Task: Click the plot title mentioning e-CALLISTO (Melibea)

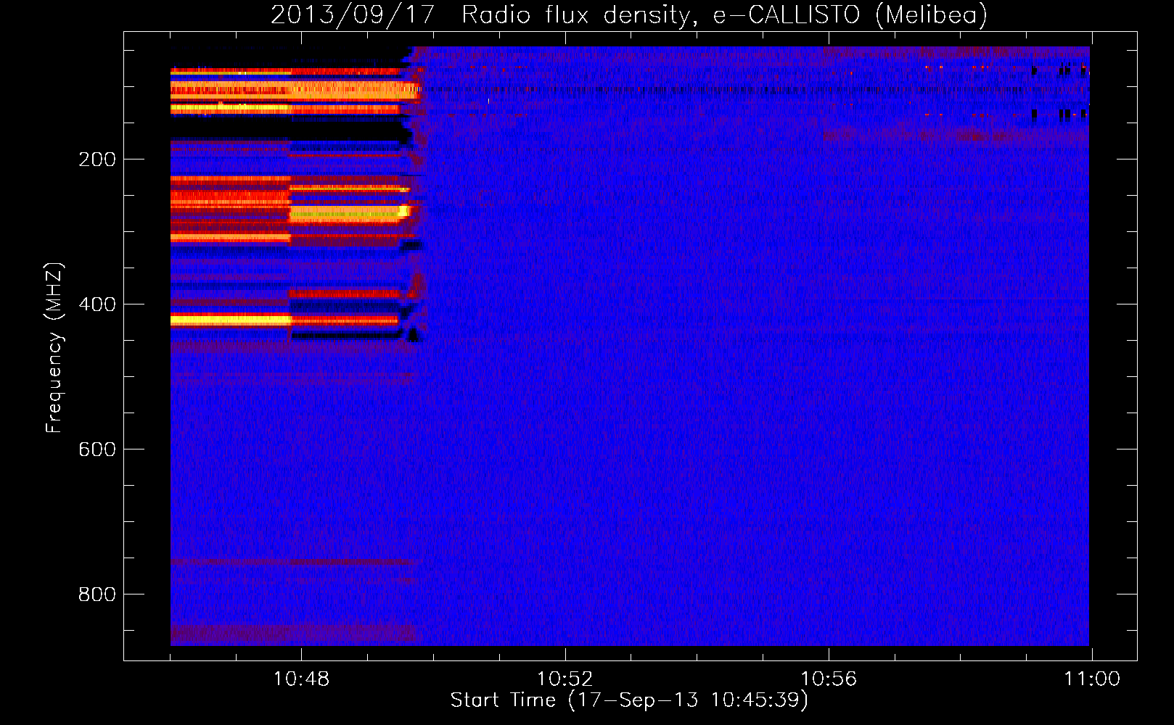Action: 629,14
